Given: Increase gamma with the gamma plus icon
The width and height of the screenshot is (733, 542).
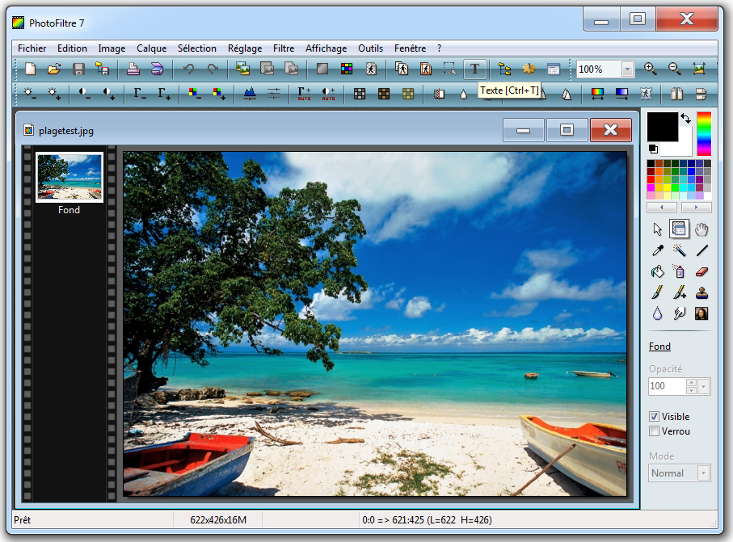Looking at the screenshot, I should (164, 94).
